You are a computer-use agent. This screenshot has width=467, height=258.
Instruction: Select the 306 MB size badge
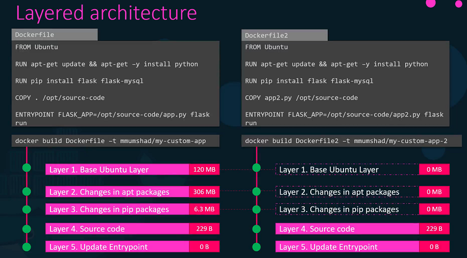(x=204, y=192)
